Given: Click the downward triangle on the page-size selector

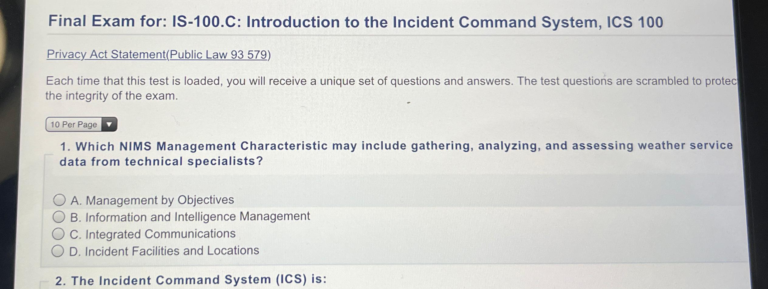Looking at the screenshot, I should (x=109, y=124).
